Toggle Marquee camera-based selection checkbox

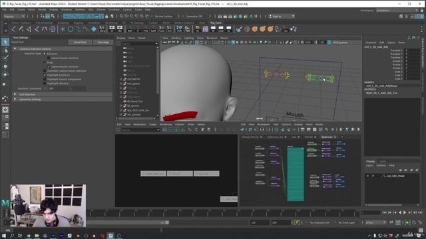[49, 58]
